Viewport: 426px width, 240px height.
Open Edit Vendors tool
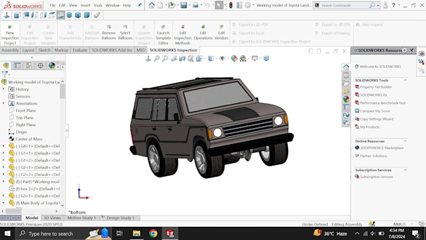point(221,33)
